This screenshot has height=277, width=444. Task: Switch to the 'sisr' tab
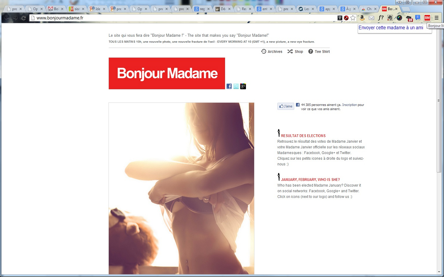point(77,9)
